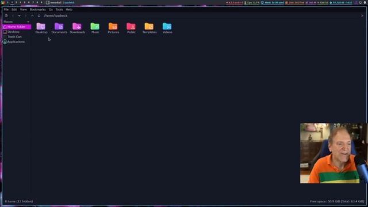Screen dimensions: 368x207
Task: Switch to workspace 1 in the top bar
Action: click(x=7, y=2)
